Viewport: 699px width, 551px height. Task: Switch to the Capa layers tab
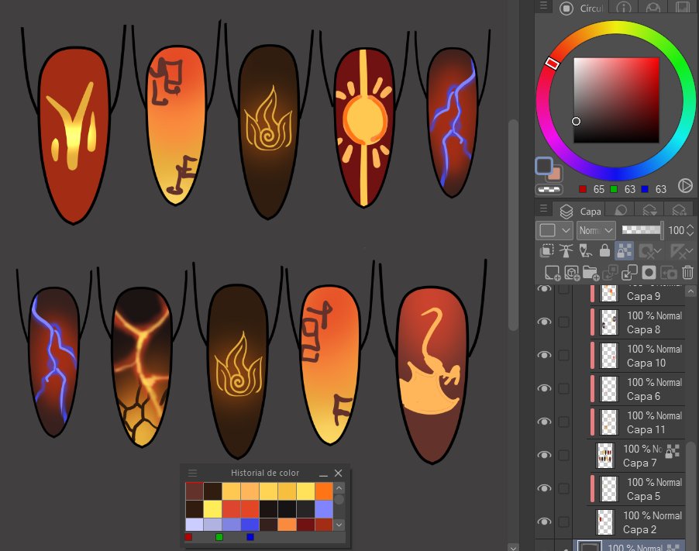point(580,211)
